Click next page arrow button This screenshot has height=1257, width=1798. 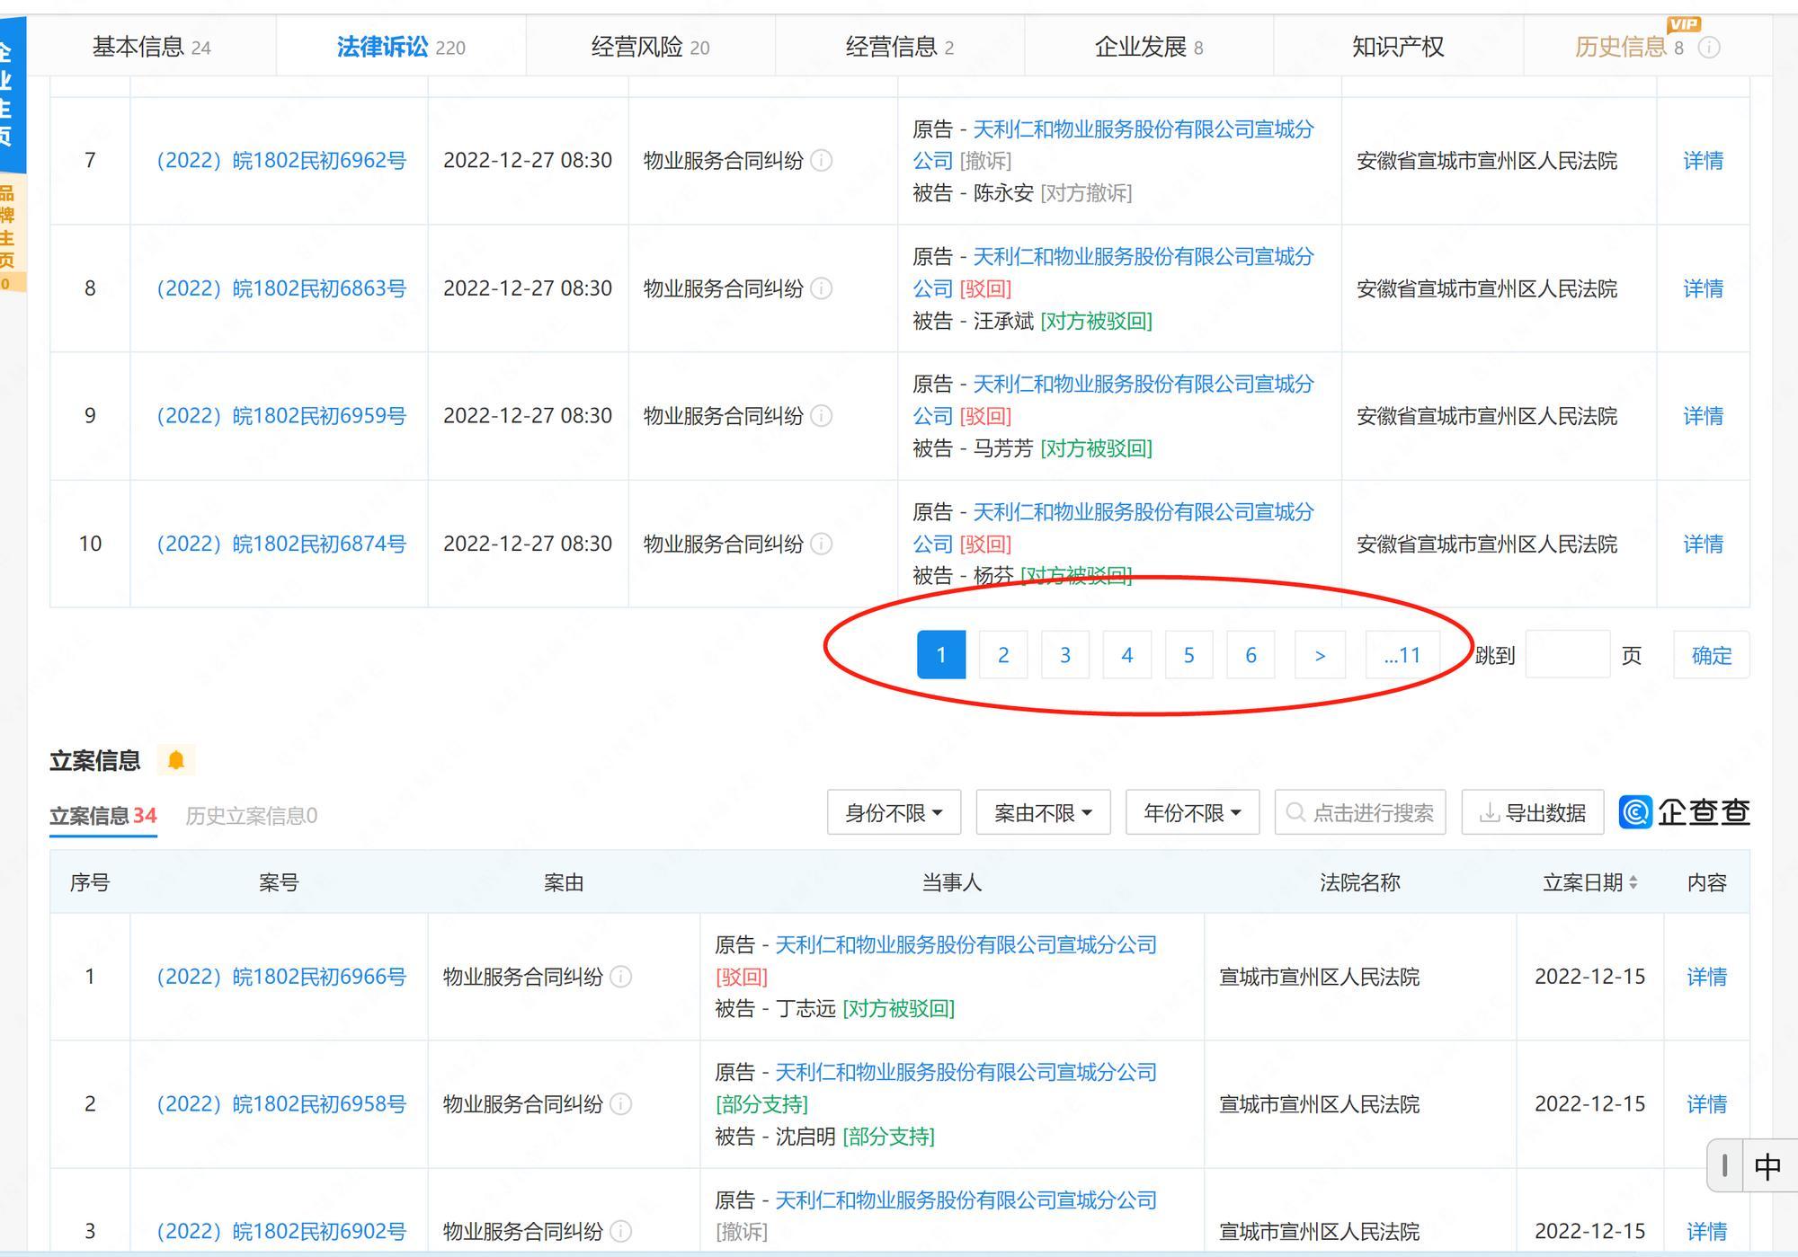pyautogui.click(x=1319, y=655)
